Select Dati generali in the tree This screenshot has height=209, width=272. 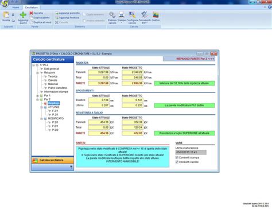(x=52, y=69)
